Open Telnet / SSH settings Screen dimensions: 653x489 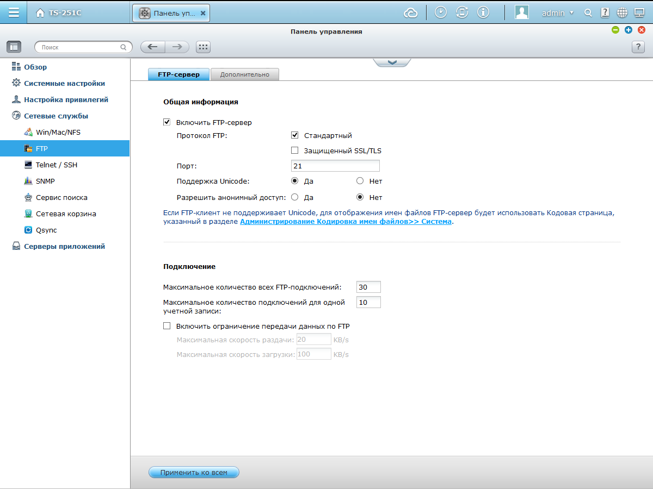(57, 165)
